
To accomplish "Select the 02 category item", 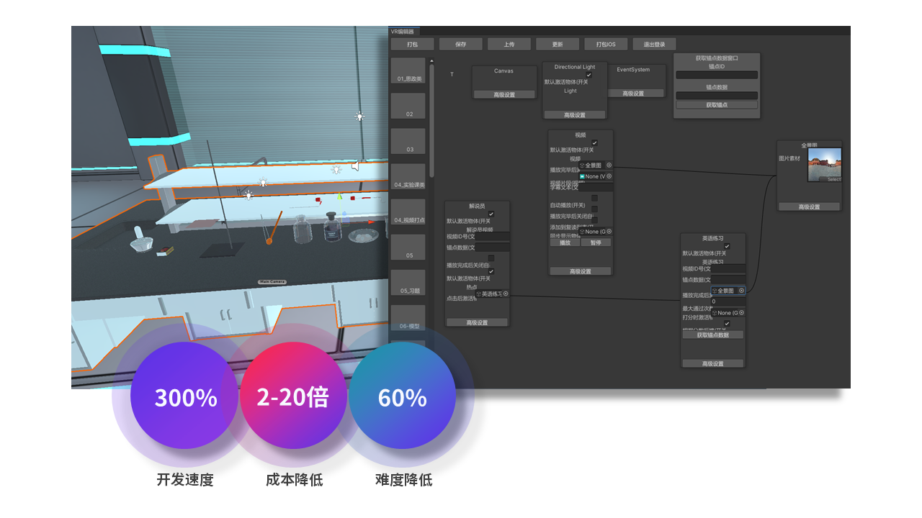I will coord(408,106).
